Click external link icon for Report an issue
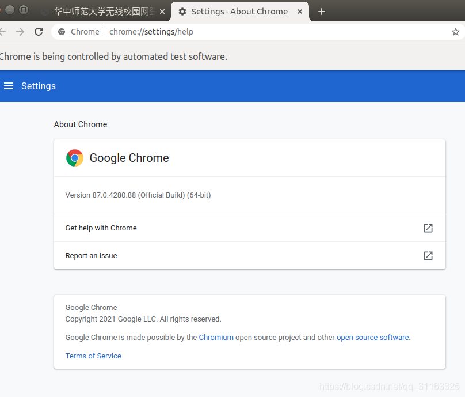This screenshot has width=465, height=397. tap(428, 256)
